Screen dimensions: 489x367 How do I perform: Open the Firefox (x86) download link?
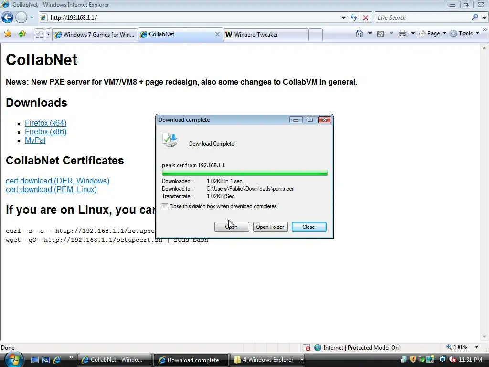point(46,132)
